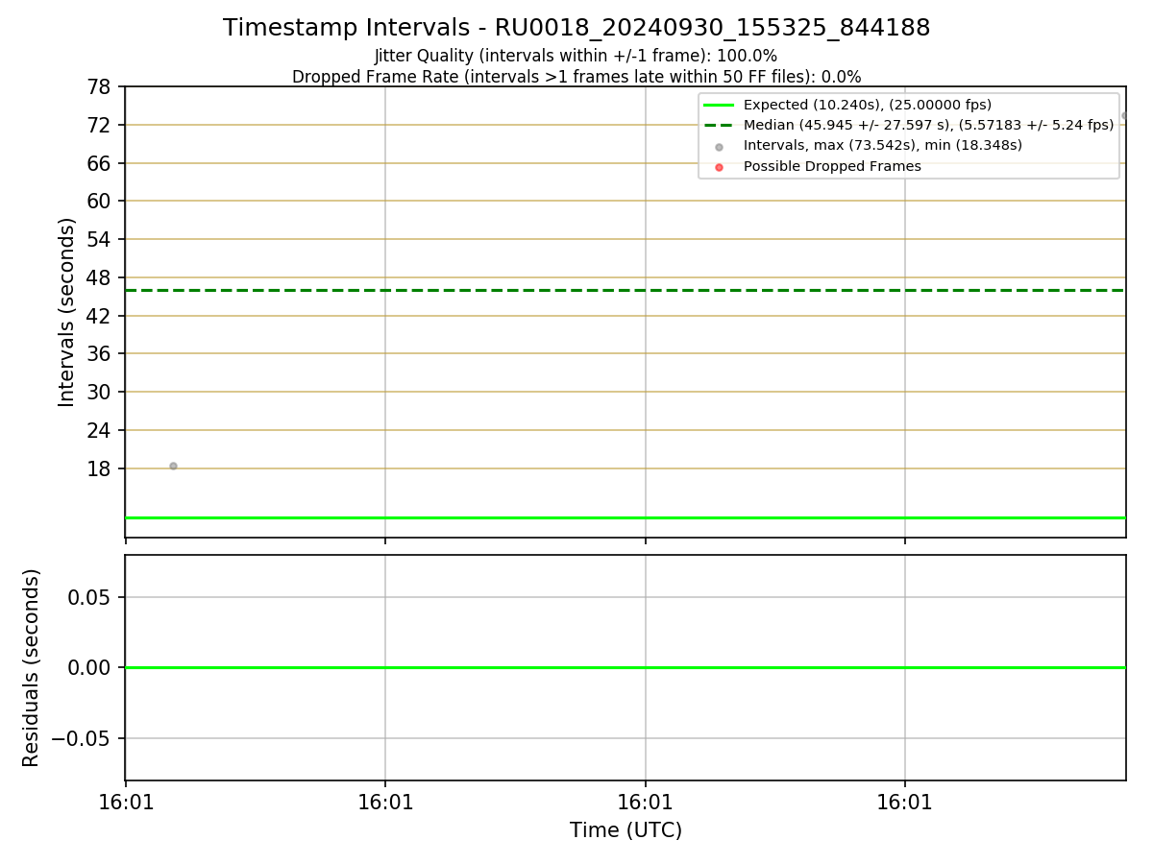The height and width of the screenshot is (864, 1153).
Task: Click the gray dot marker in the legend
Action: click(x=719, y=146)
